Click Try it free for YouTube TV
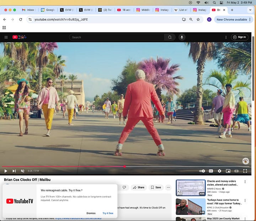256x221 pixels. pos(108,213)
